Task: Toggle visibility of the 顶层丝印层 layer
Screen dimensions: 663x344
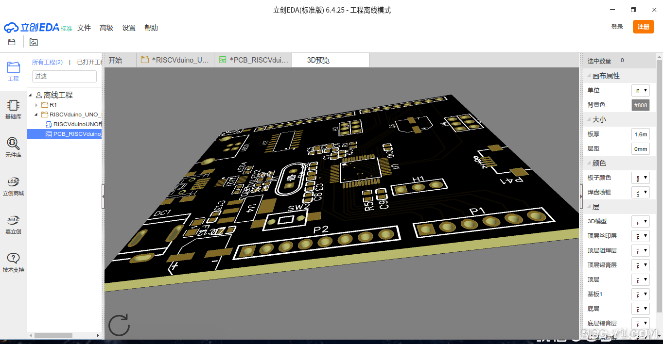Action: tap(640, 236)
